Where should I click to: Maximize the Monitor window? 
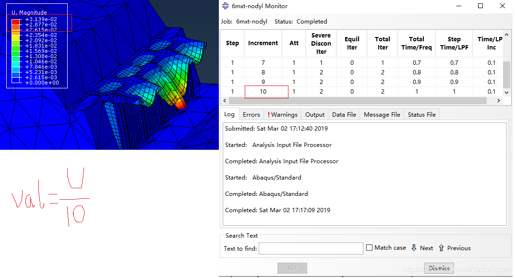[480, 6]
